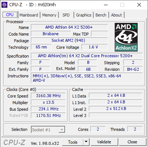Open the Tools dropdown arrow
Screen dimensions: 148x147
click(x=86, y=142)
